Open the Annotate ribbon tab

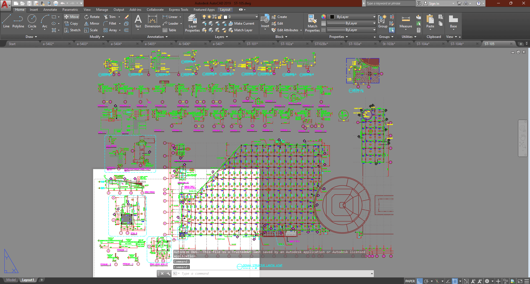50,10
